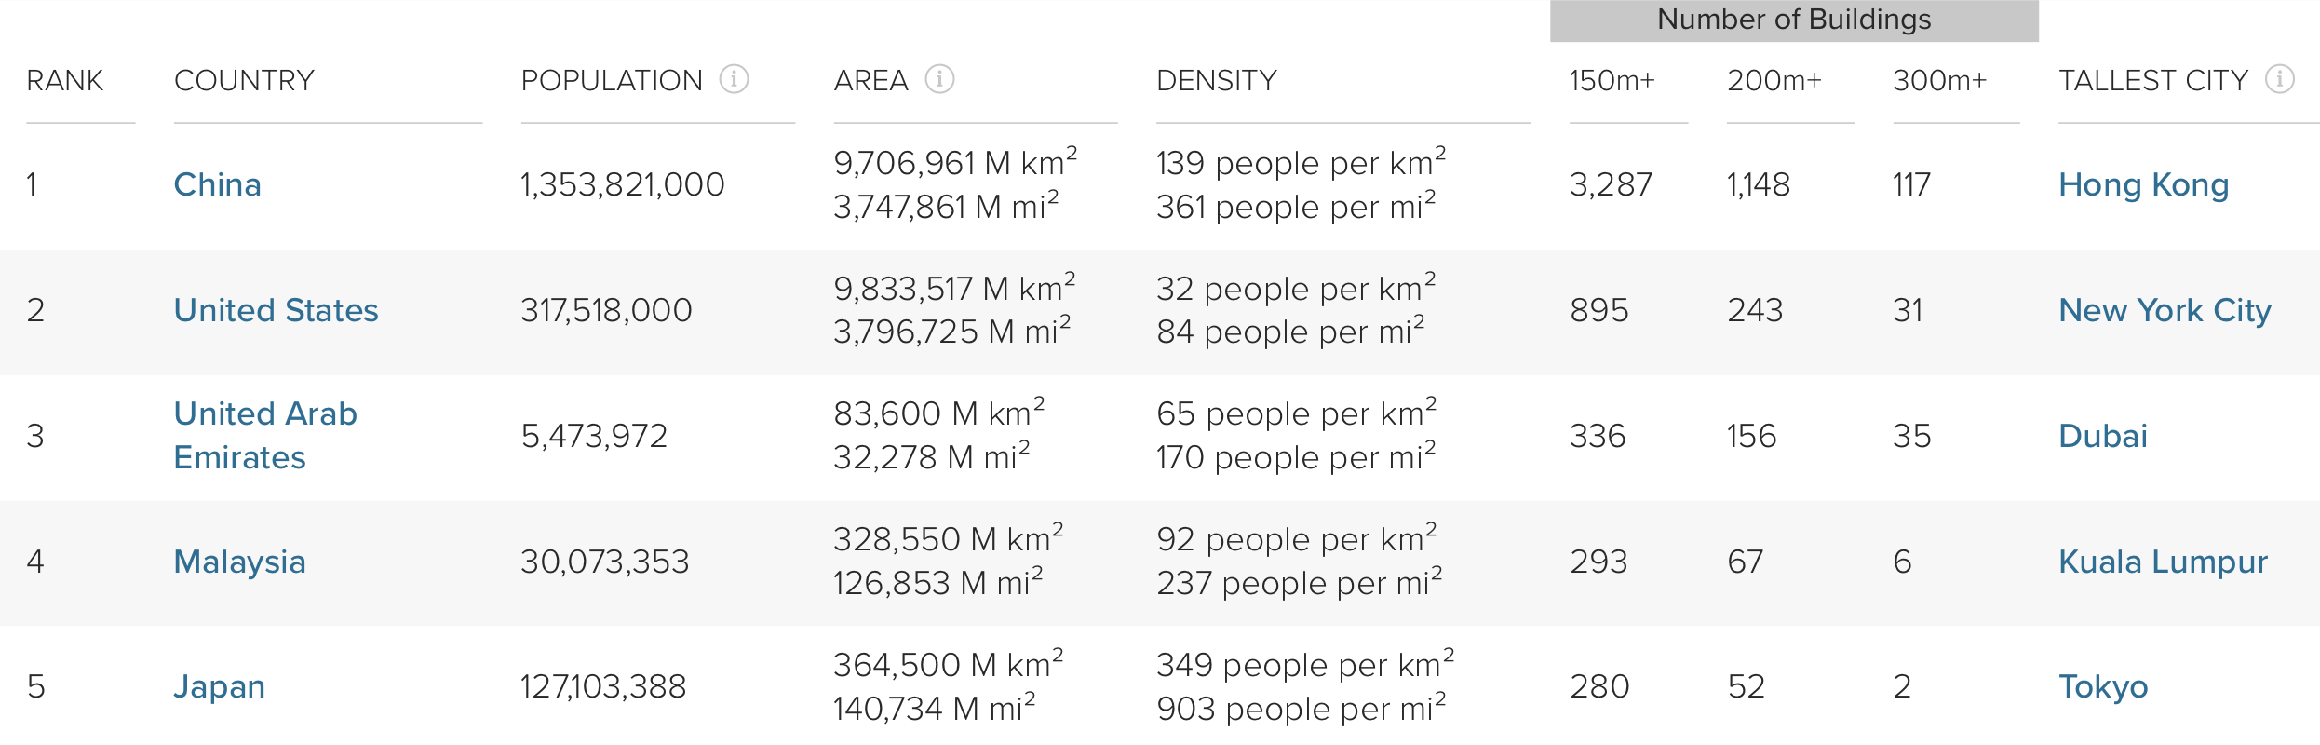Click the info icon next to POPULATION

pyautogui.click(x=734, y=79)
